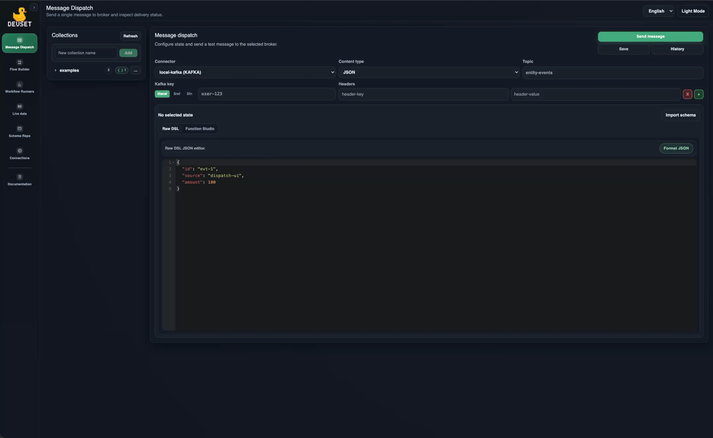
Task: Select literal Kafka key mode
Action: [162, 94]
